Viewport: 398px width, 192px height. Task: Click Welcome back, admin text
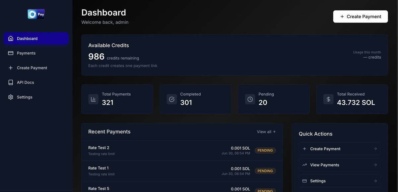click(x=105, y=22)
